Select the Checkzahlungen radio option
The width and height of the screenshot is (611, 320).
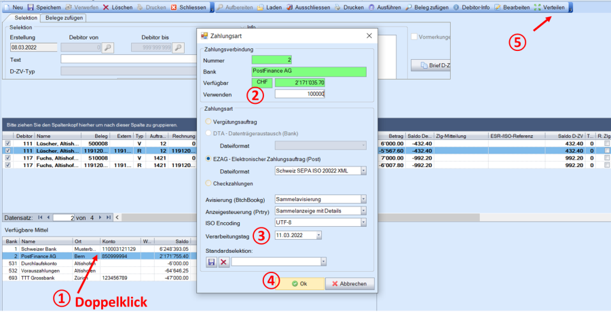click(x=208, y=183)
